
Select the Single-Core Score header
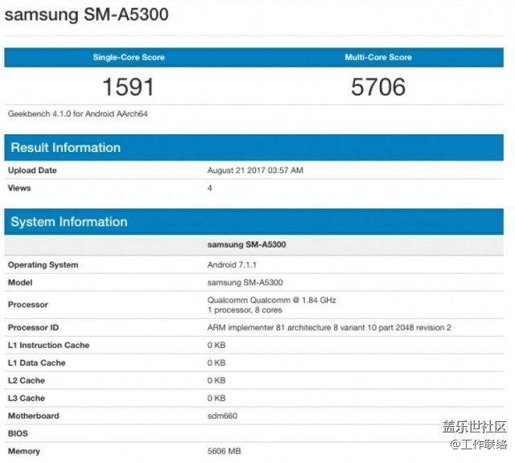pyautogui.click(x=127, y=57)
